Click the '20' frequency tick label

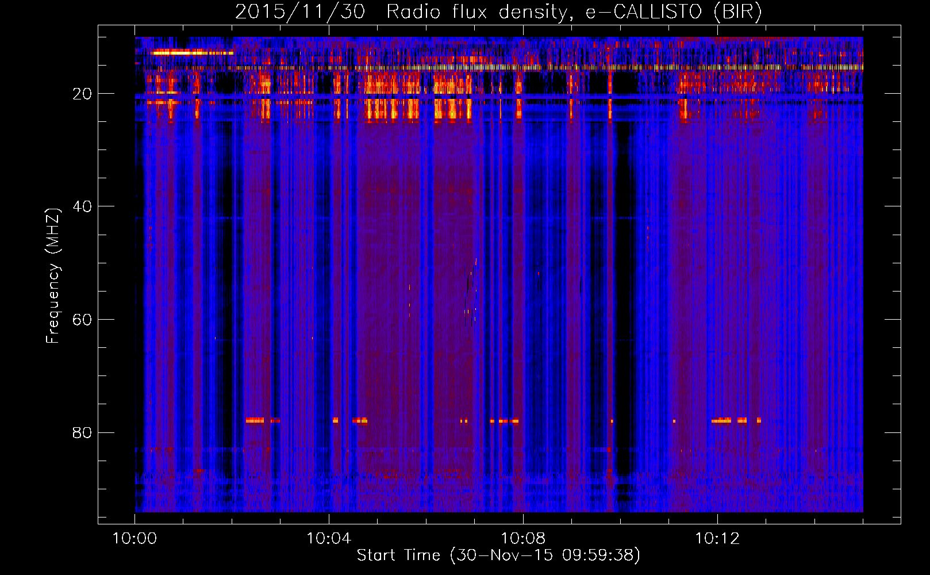(83, 94)
